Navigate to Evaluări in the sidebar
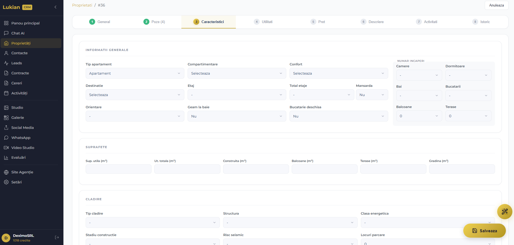The height and width of the screenshot is (245, 514). click(x=18, y=157)
